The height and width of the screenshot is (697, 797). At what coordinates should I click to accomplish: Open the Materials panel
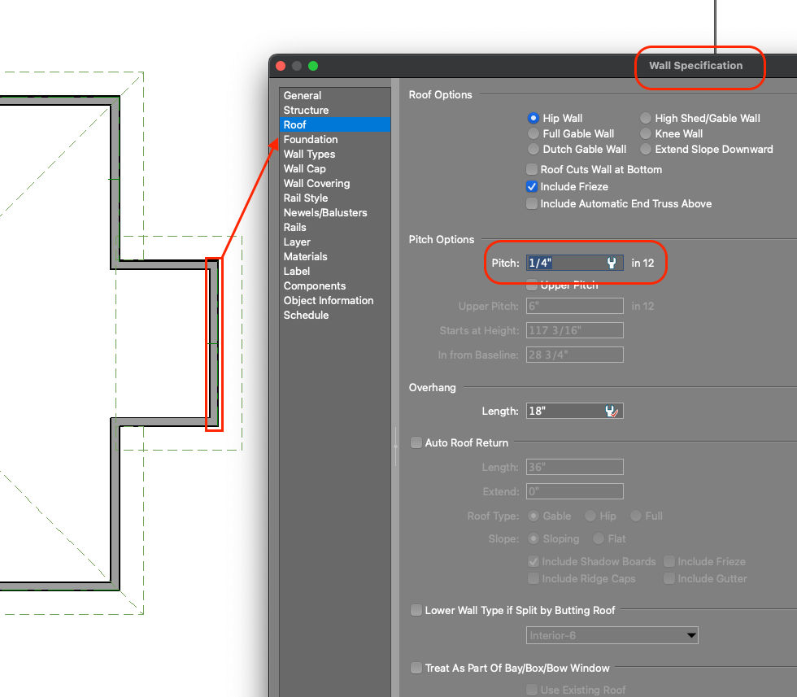click(306, 257)
